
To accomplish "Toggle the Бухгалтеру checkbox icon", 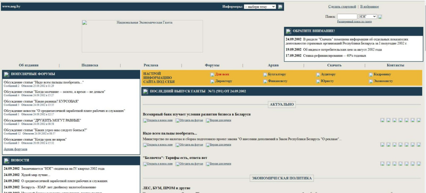I will pyautogui.click(x=265, y=74).
